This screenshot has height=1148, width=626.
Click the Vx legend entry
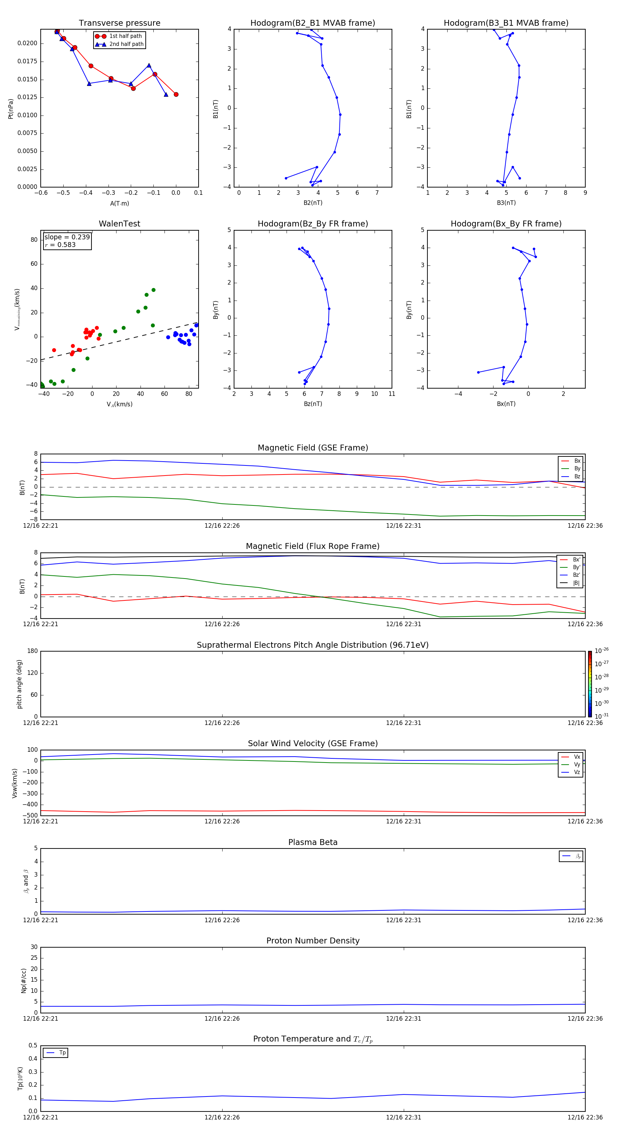pos(571,757)
